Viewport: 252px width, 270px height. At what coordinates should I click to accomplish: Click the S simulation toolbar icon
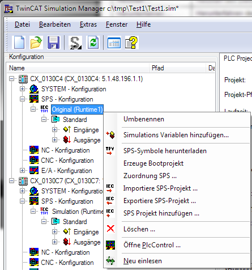coord(75,43)
